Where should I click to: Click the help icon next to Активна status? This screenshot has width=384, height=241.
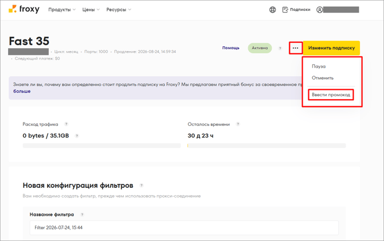coord(280,48)
